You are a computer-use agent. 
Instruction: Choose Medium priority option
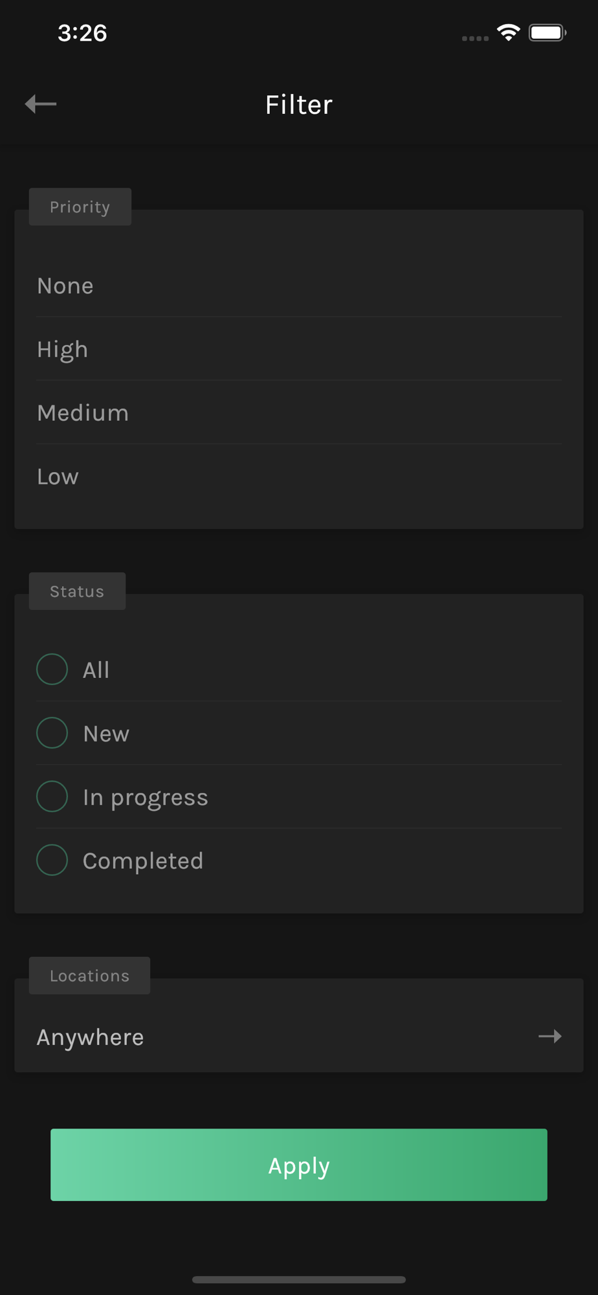coord(299,412)
